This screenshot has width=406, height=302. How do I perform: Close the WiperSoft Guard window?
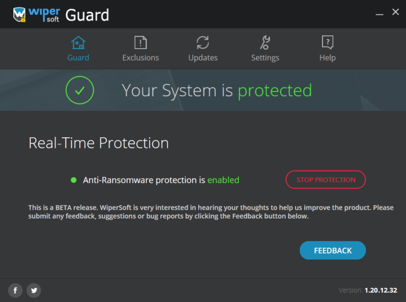tap(395, 12)
